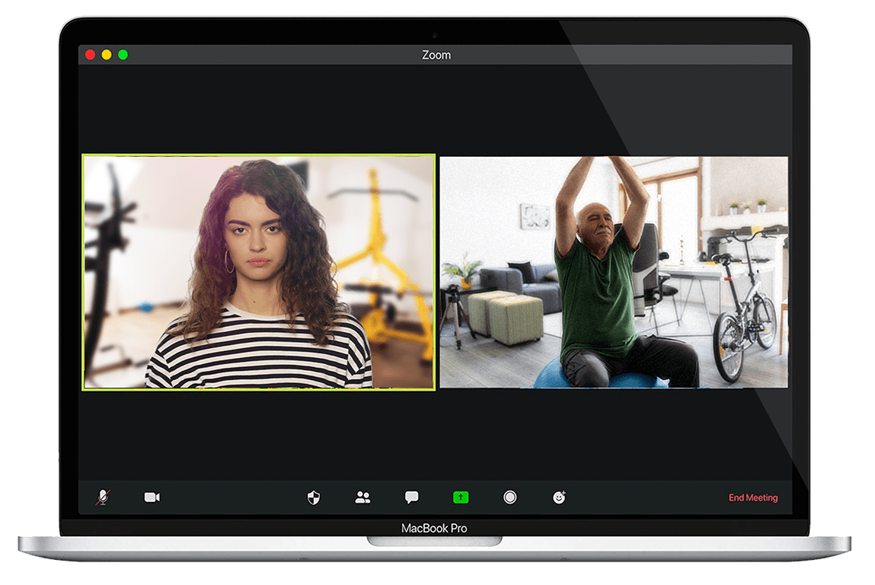Unmute the microphone in the toolbar
Viewport: 875px width, 585px height.
click(103, 497)
